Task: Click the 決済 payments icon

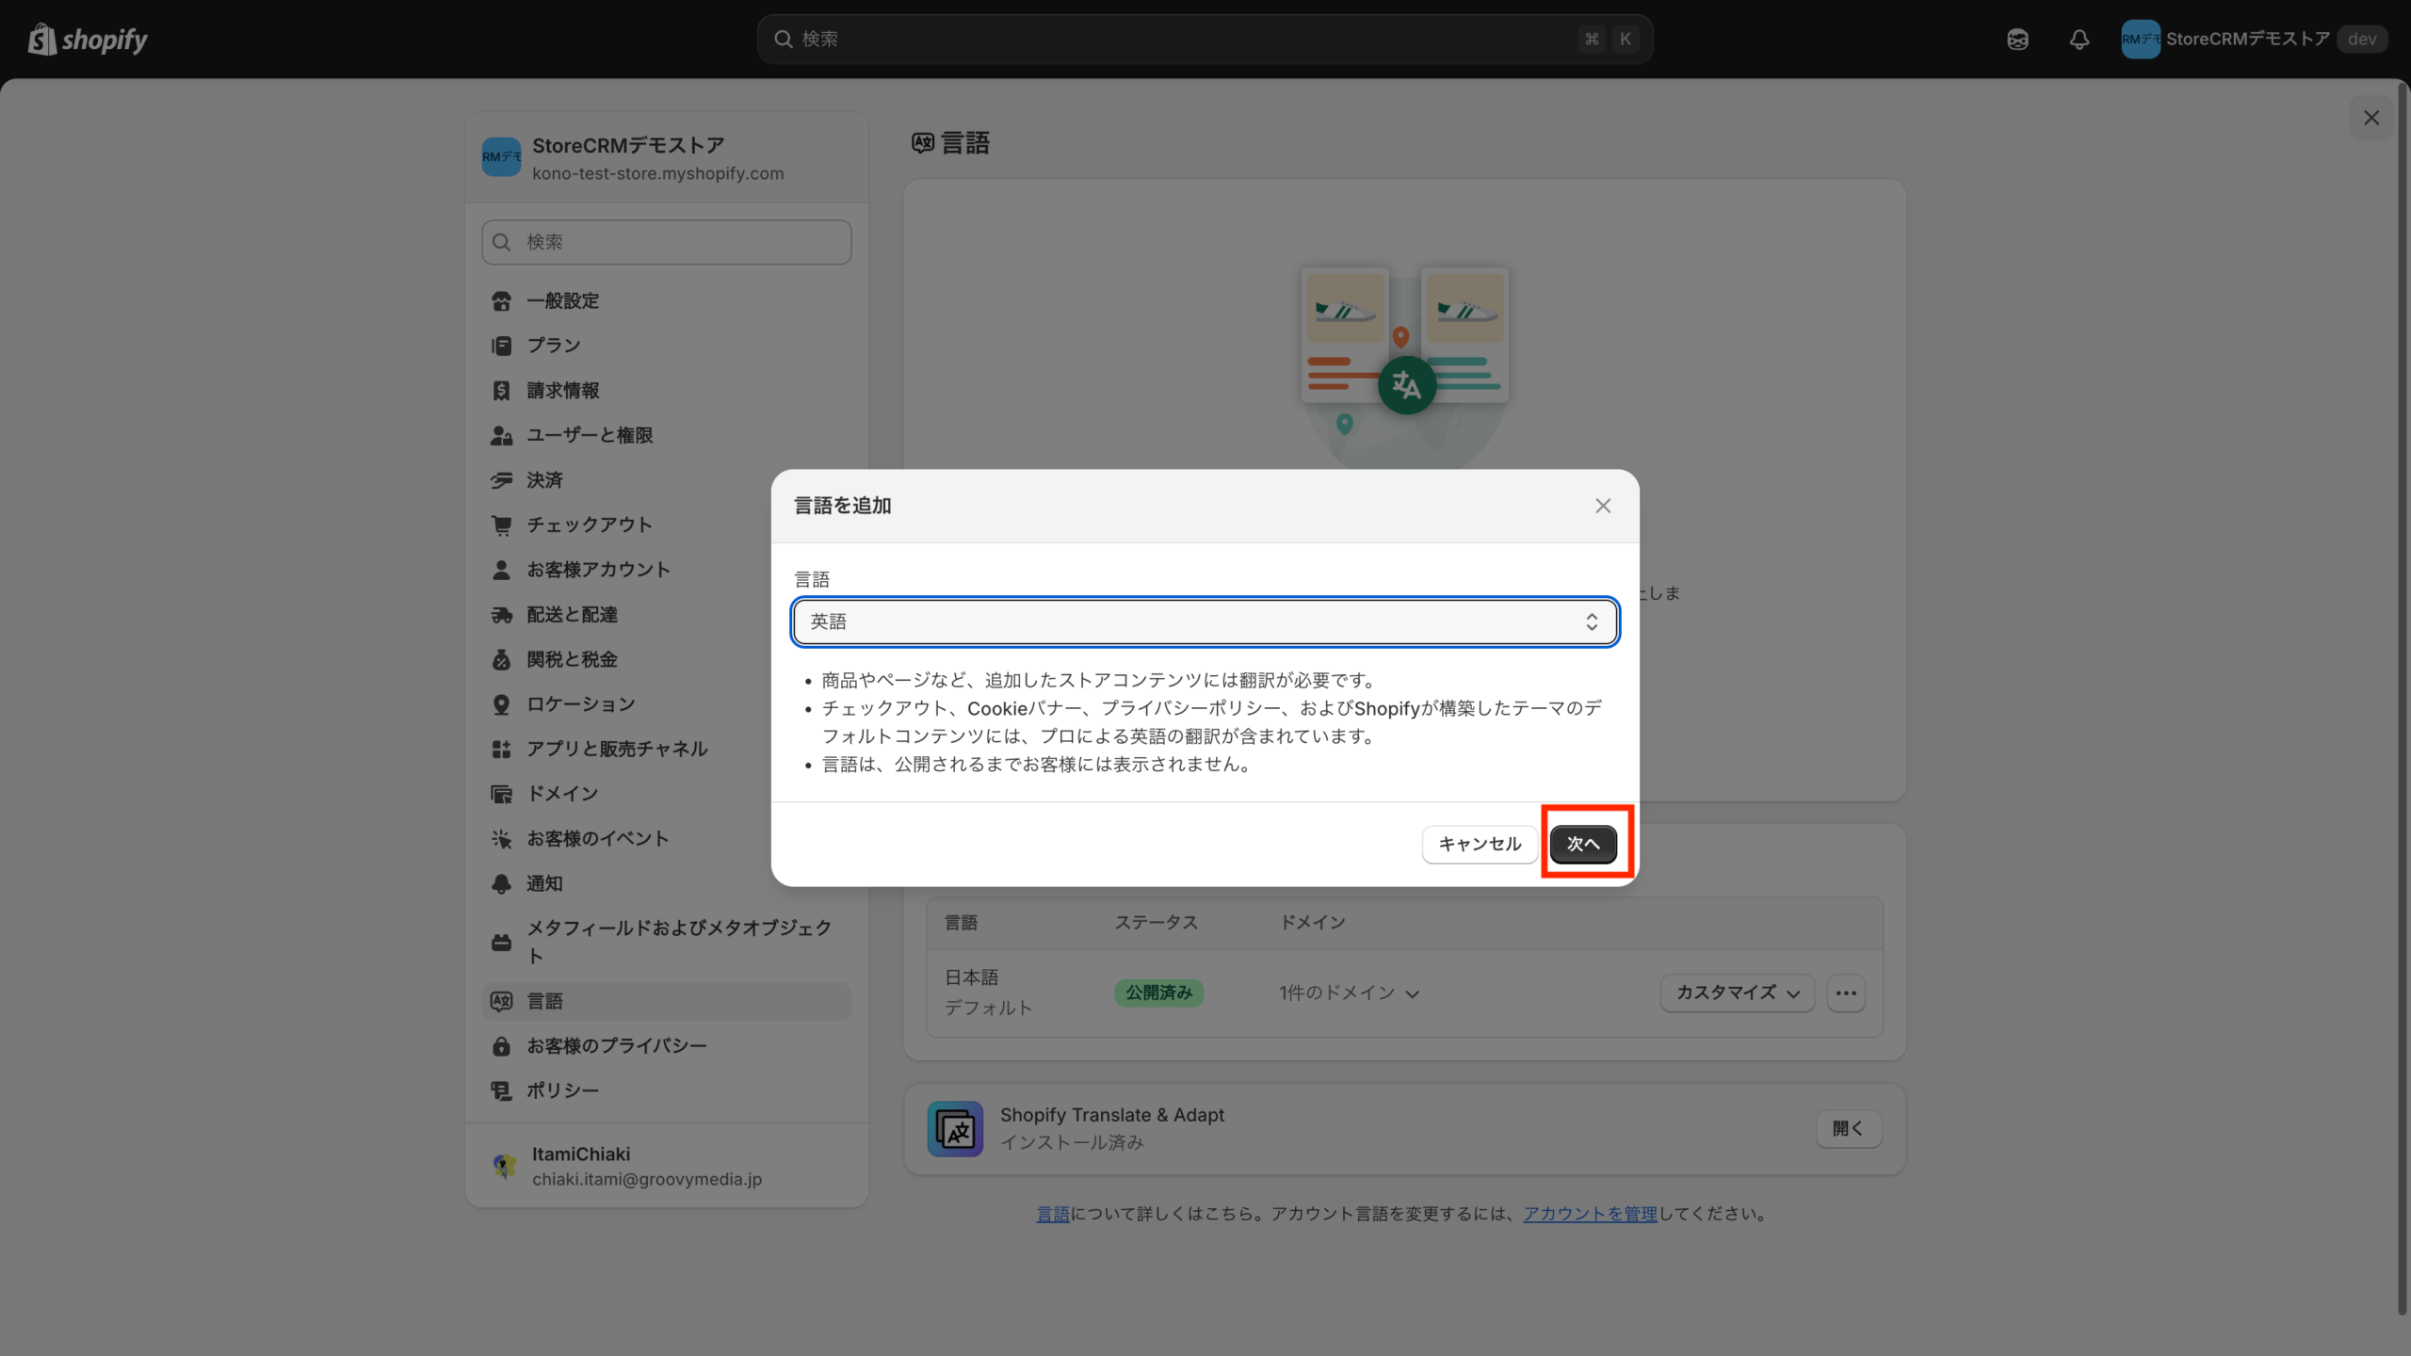Action: 502,480
